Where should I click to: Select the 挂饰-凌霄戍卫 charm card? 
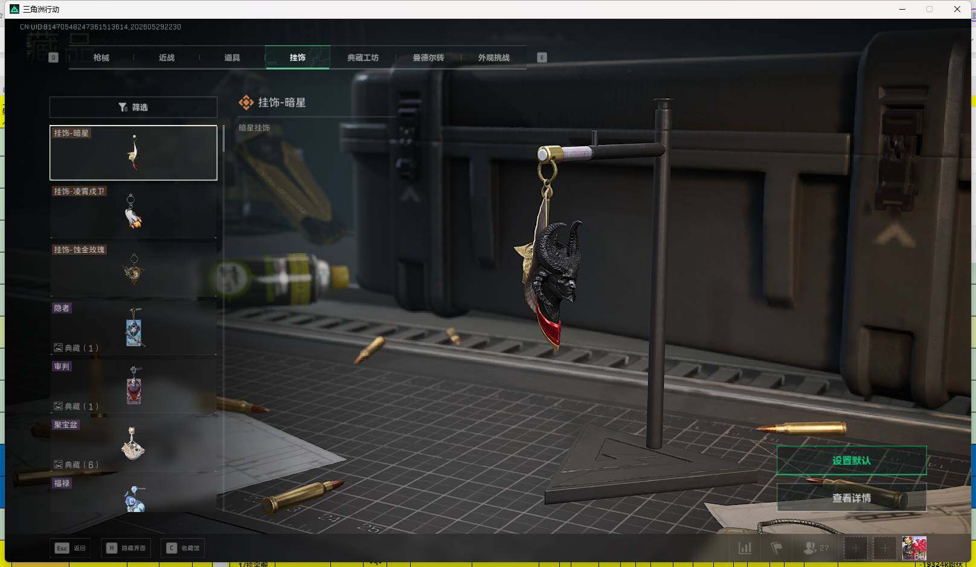point(133,211)
